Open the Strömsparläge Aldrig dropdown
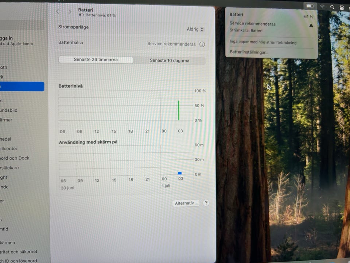Screen dimensions: 350x263 pyautogui.click(x=195, y=29)
